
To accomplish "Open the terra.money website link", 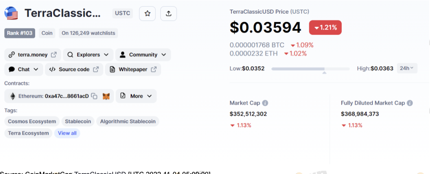I will 33,55.
